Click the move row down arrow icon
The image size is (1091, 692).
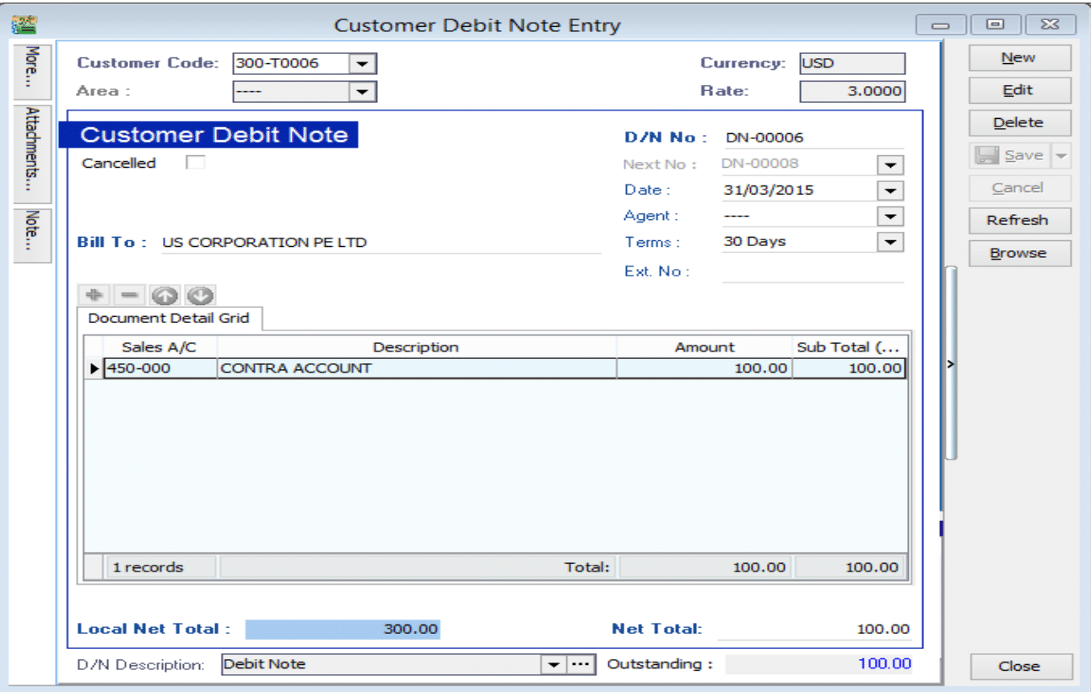[x=201, y=296]
